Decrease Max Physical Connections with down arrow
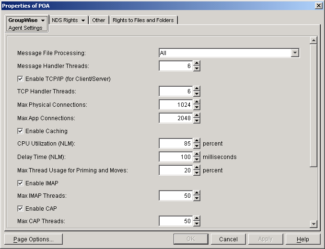The image size is (325, 249). point(197,107)
